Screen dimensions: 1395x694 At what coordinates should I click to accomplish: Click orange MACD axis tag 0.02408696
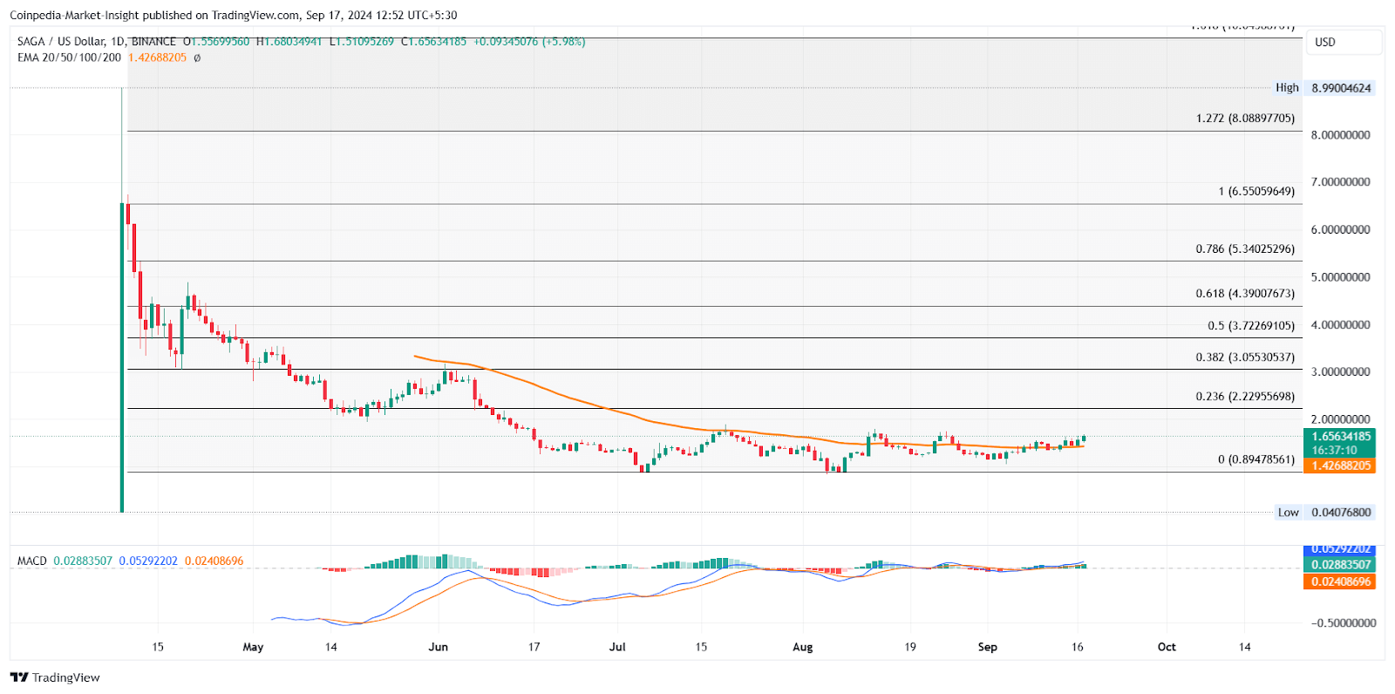[x=1339, y=582]
